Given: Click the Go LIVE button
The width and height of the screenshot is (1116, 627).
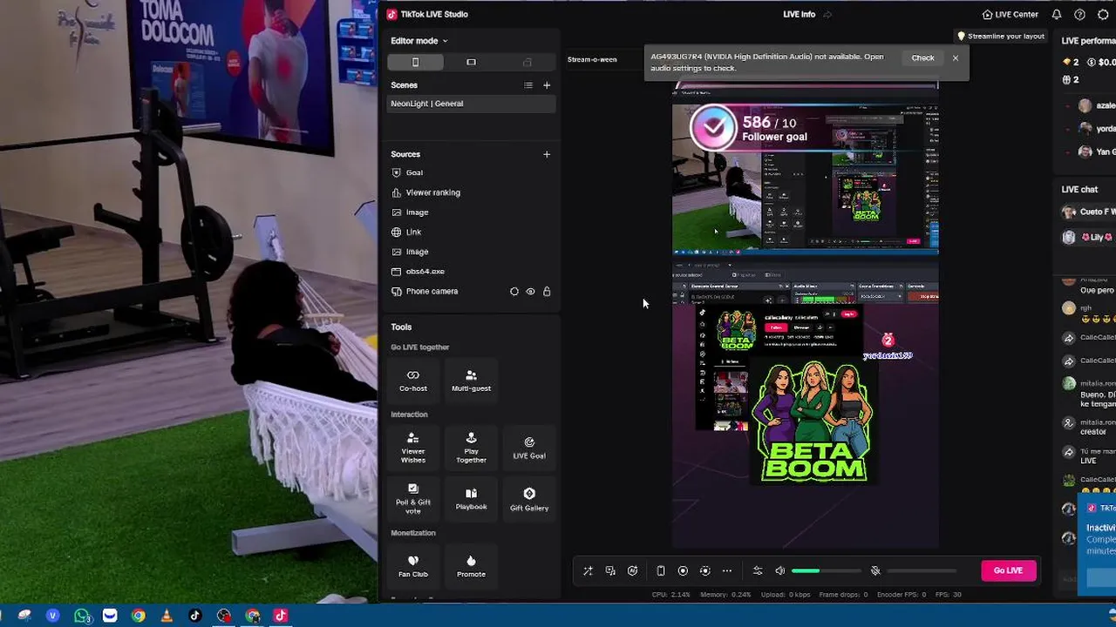Looking at the screenshot, I should [x=1008, y=570].
